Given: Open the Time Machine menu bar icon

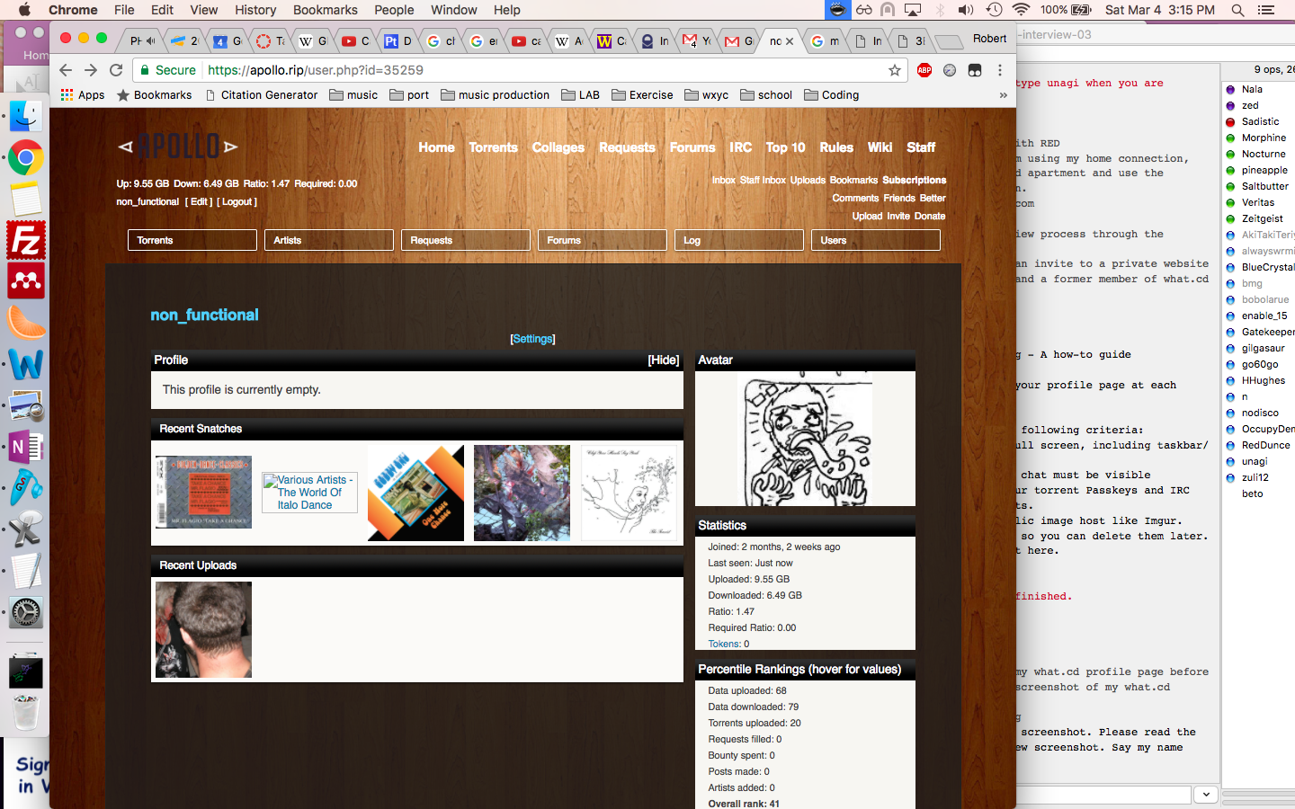Looking at the screenshot, I should [x=994, y=10].
